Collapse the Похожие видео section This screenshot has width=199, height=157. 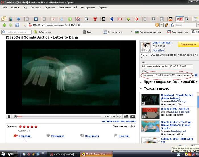point(141,88)
